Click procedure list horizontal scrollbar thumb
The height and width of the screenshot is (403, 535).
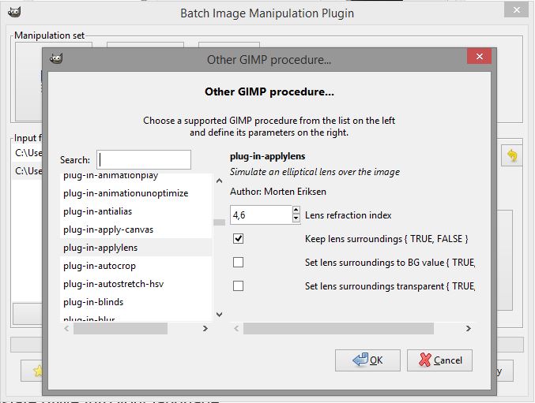[x=120, y=328]
